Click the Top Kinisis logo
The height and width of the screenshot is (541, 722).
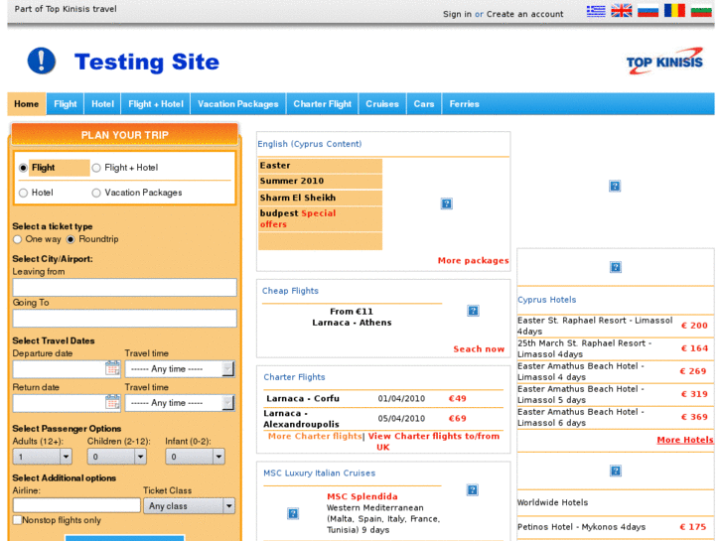coord(664,62)
